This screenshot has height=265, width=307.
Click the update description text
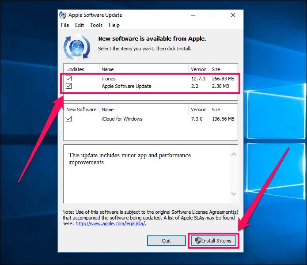(x=129, y=159)
